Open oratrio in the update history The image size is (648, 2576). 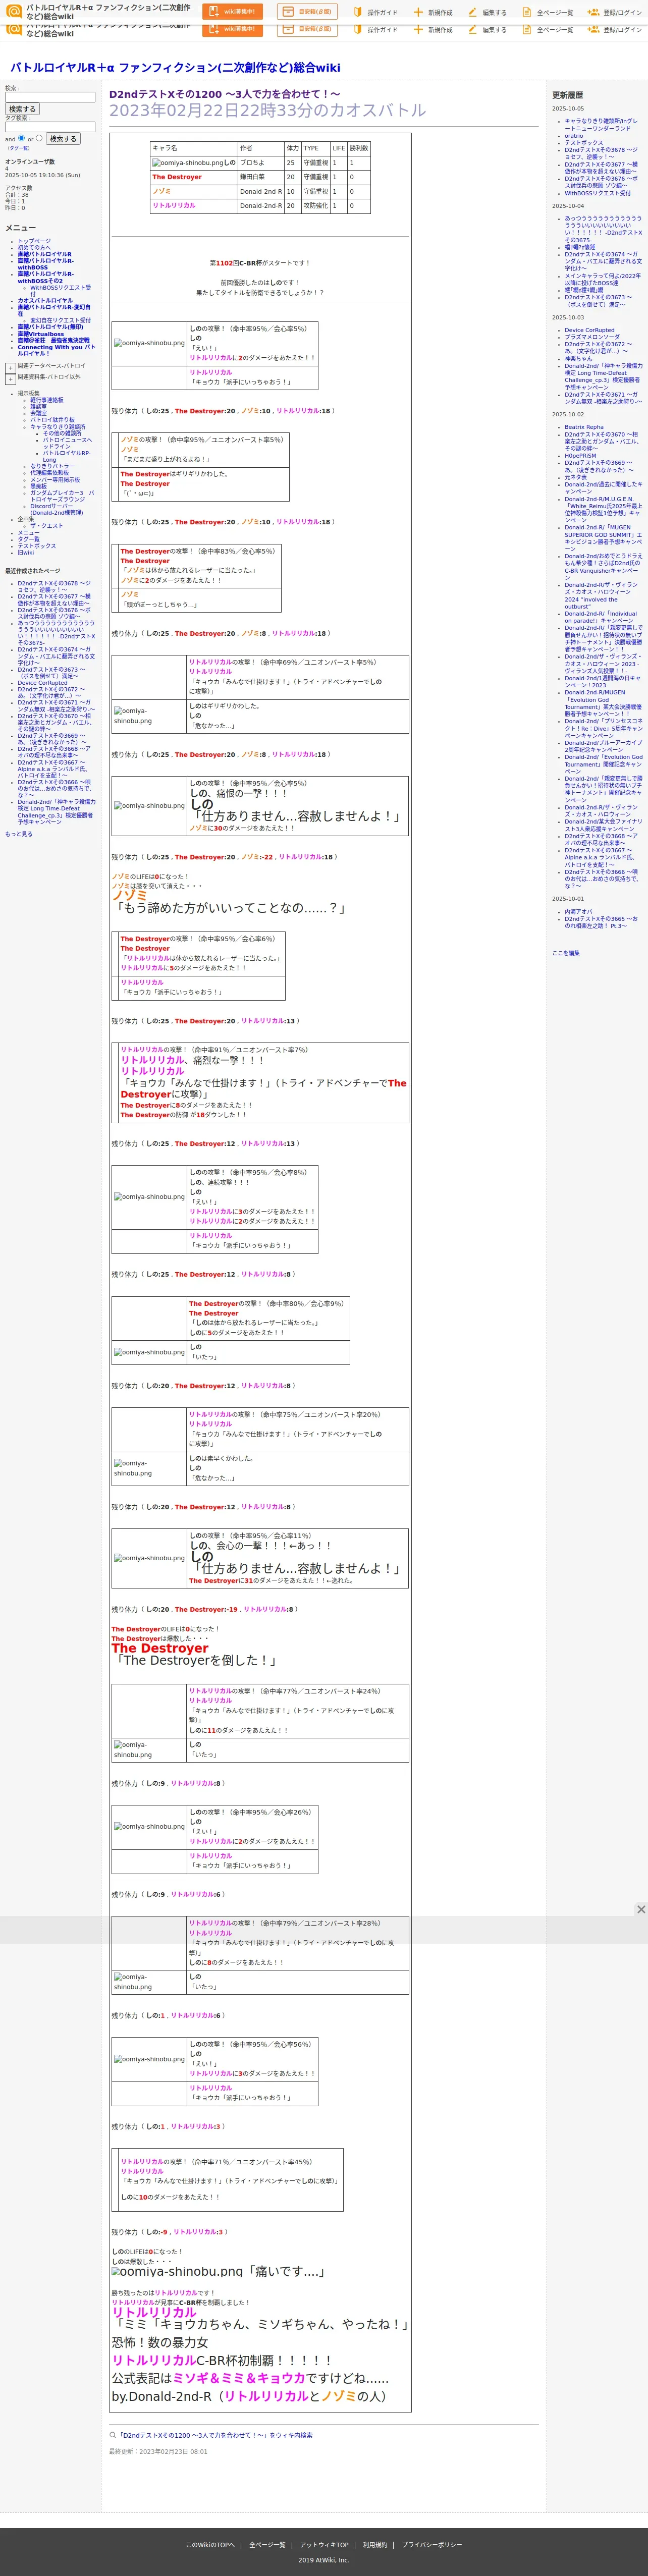point(574,136)
